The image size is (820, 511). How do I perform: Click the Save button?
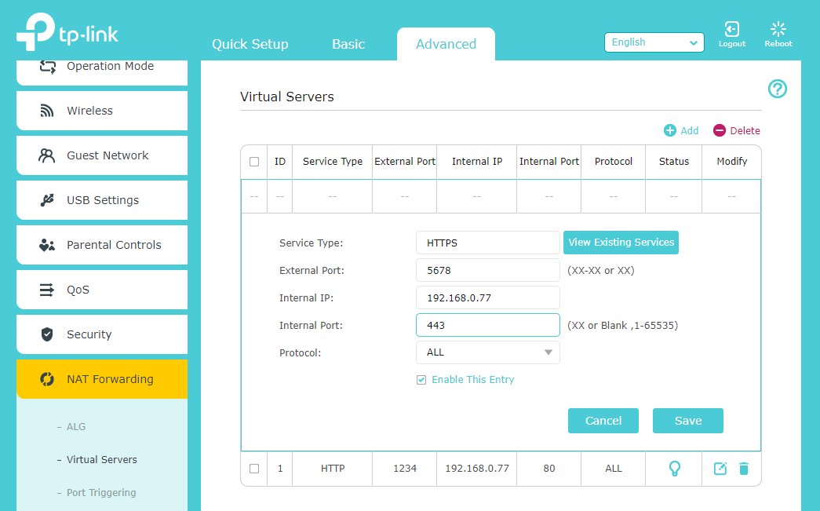687,421
